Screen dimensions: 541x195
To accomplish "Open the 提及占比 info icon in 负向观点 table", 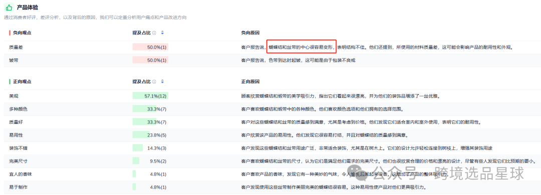I will [154, 32].
